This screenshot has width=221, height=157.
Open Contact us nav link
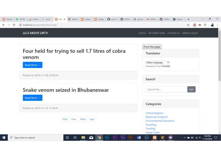click(x=174, y=33)
